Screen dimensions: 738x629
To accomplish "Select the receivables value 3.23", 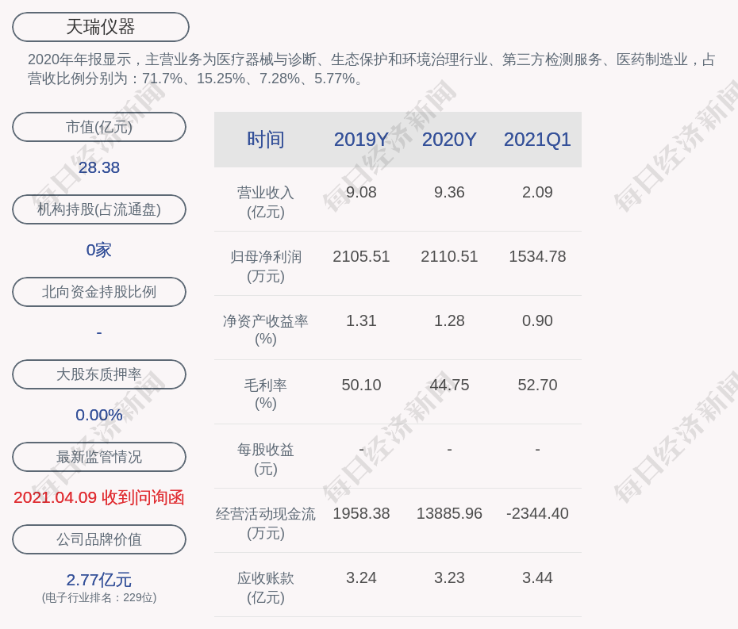I will pos(449,578).
